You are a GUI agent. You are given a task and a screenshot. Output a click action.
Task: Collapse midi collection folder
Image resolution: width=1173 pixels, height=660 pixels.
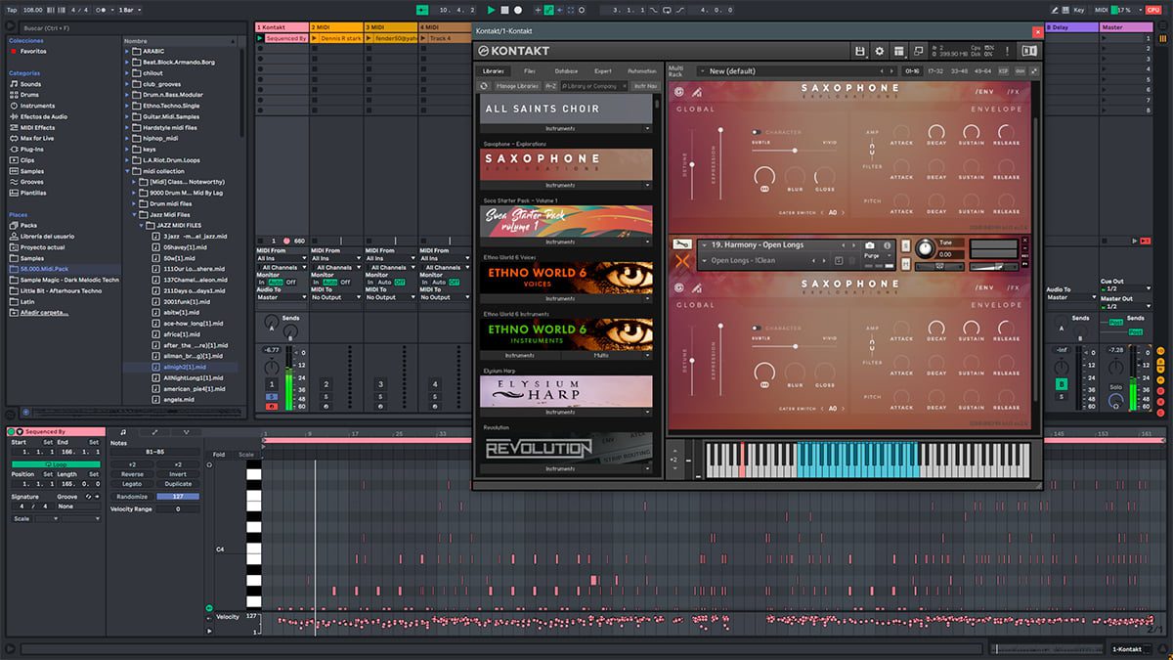(x=129, y=171)
